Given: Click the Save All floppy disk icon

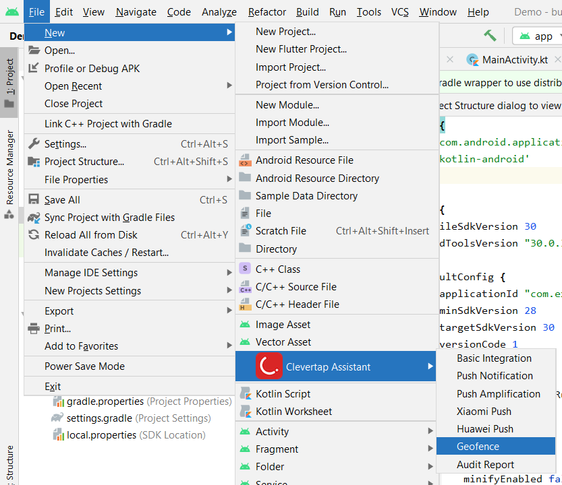Looking at the screenshot, I should [34, 199].
